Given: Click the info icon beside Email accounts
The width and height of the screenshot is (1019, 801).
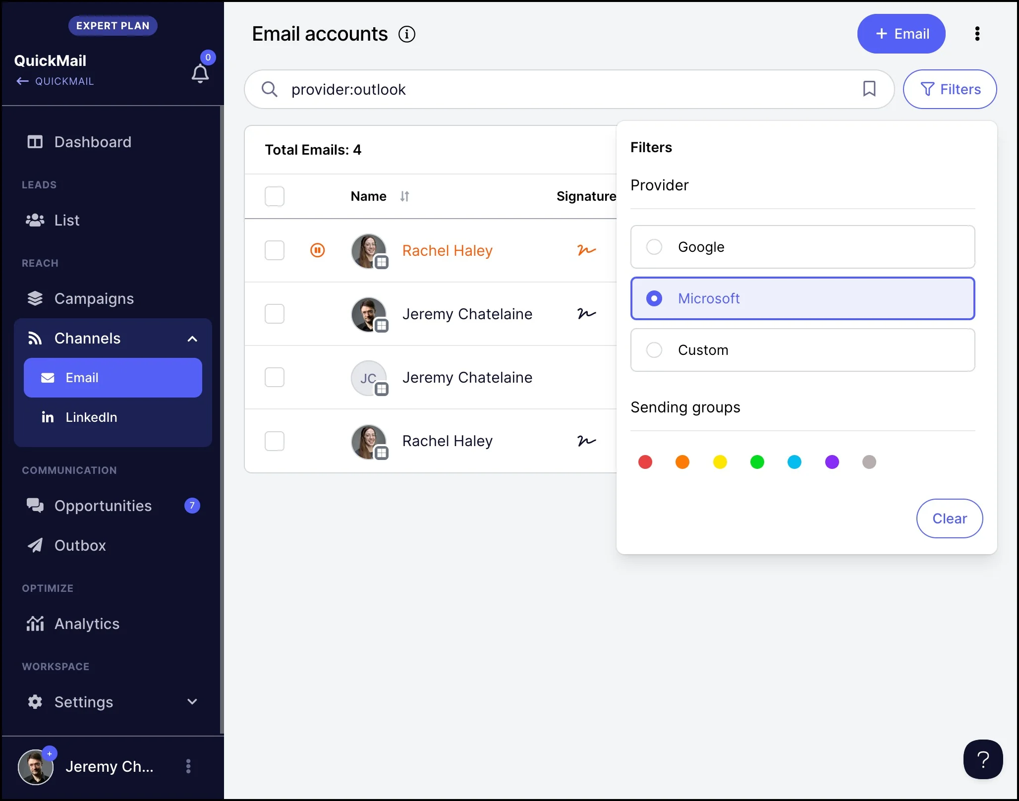Looking at the screenshot, I should pyautogui.click(x=407, y=34).
